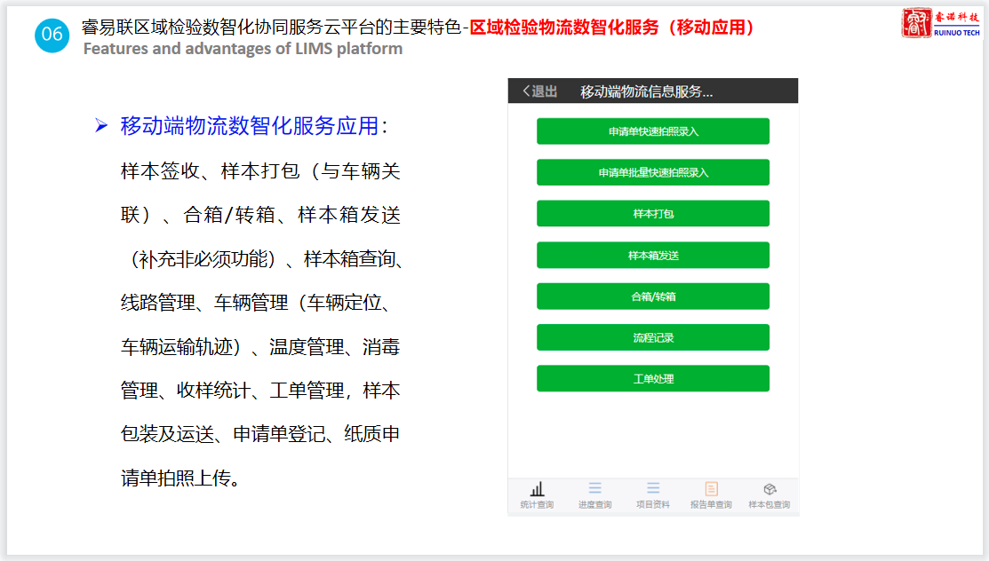The width and height of the screenshot is (989, 561).
Task: Click the 移动端物流信息服务 header title
Action: click(646, 91)
